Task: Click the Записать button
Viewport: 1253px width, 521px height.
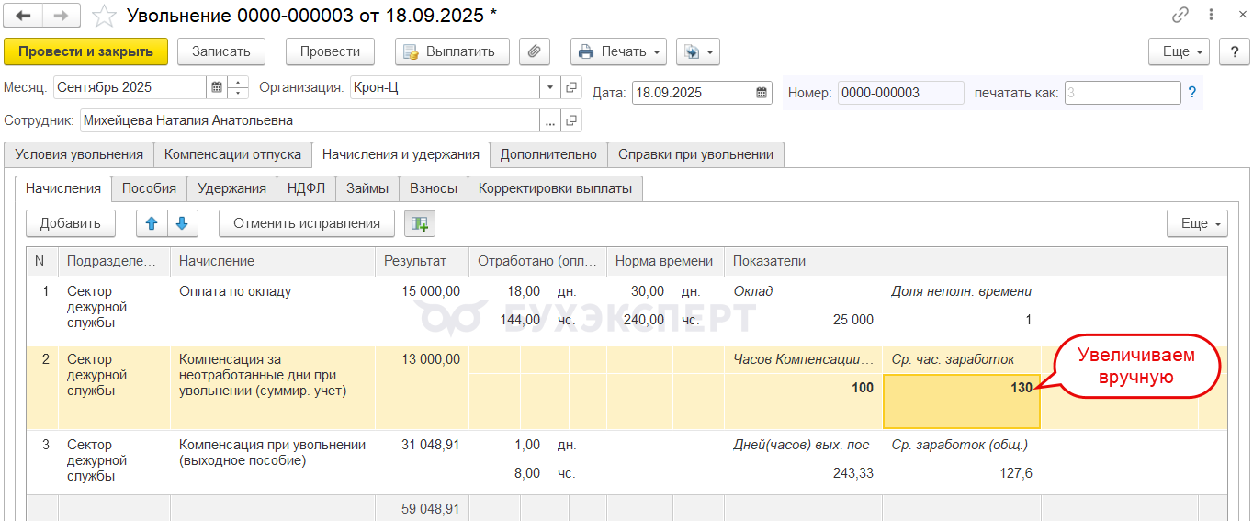Action: click(221, 51)
